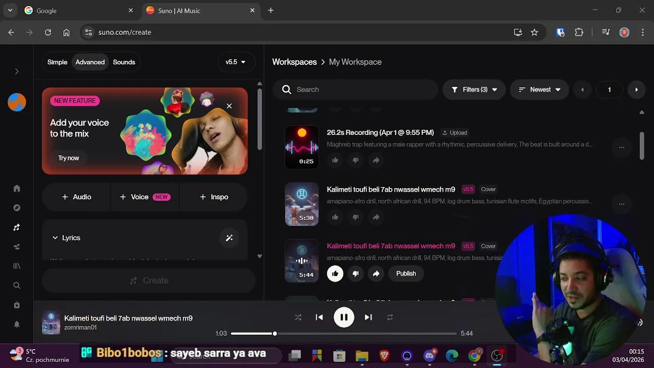Skip to the previous track
Screen dimensions: 654x368
click(x=319, y=317)
